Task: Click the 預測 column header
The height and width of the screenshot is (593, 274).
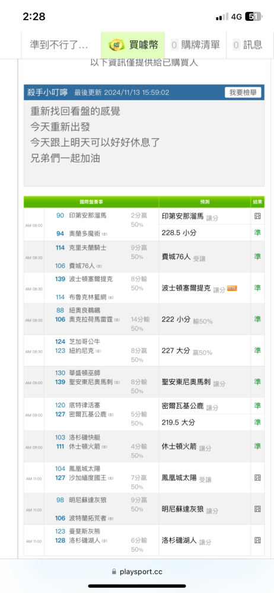Action: pyautogui.click(x=205, y=202)
